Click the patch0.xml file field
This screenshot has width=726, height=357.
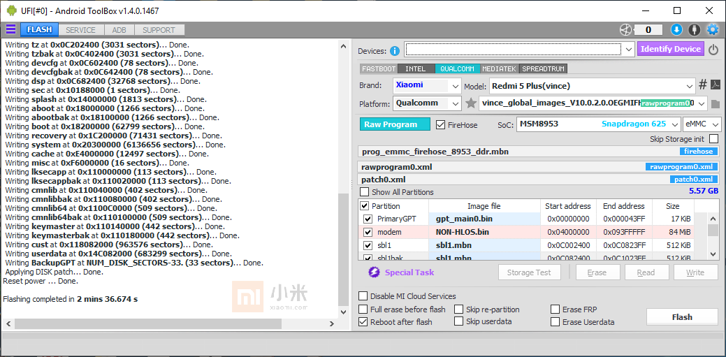539,180
